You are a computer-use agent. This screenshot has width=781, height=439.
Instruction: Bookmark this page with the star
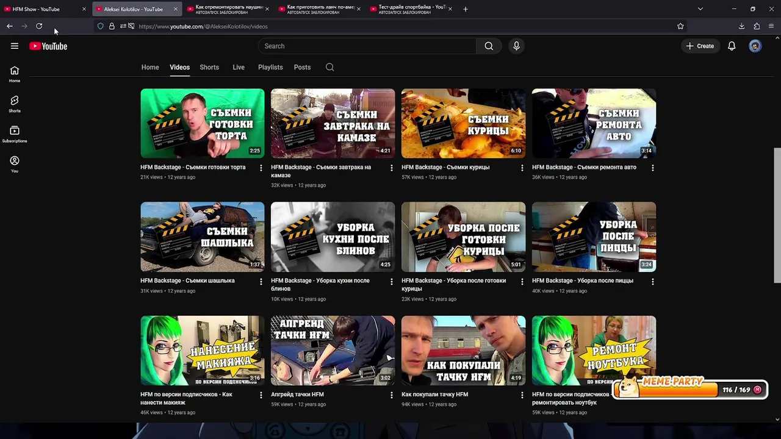tap(680, 26)
